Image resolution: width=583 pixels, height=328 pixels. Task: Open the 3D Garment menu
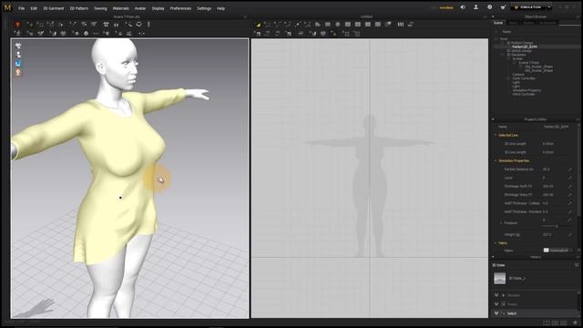(x=54, y=8)
